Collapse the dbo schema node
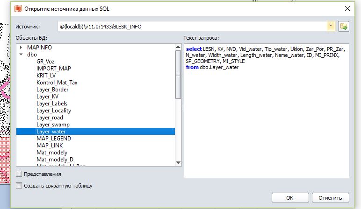The image size is (361, 209). (x=22, y=55)
